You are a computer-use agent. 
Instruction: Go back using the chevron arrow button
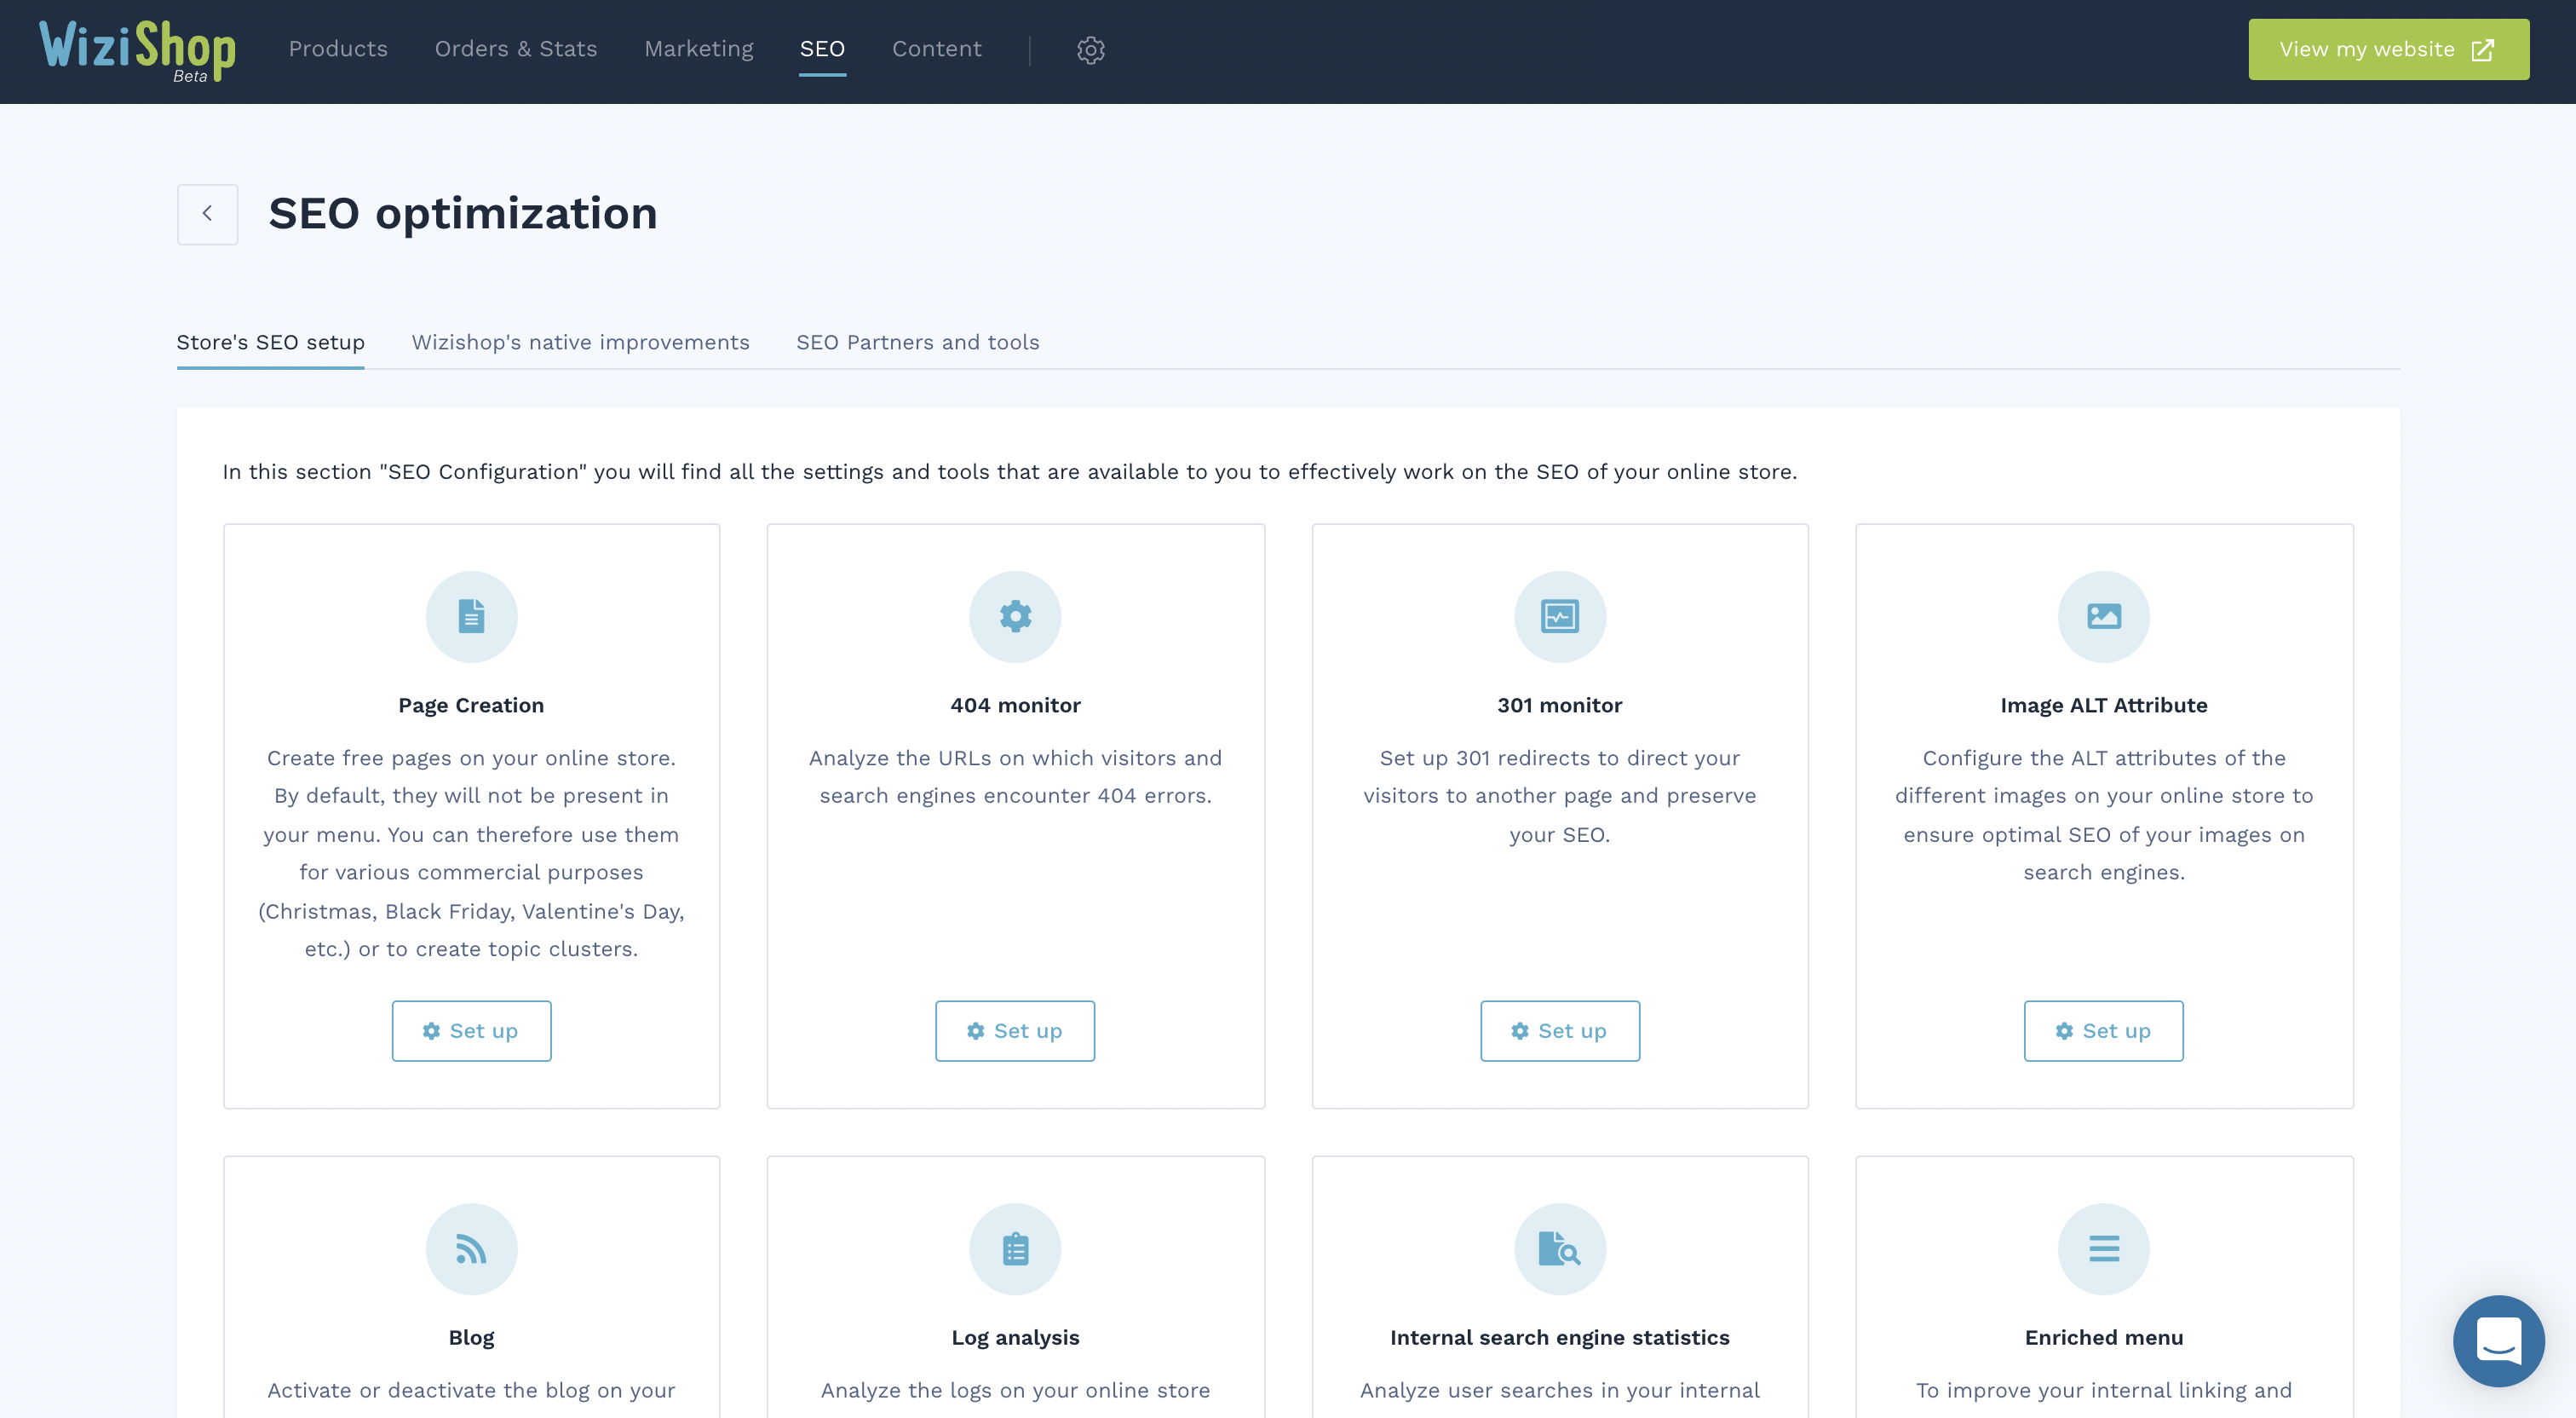coord(207,213)
